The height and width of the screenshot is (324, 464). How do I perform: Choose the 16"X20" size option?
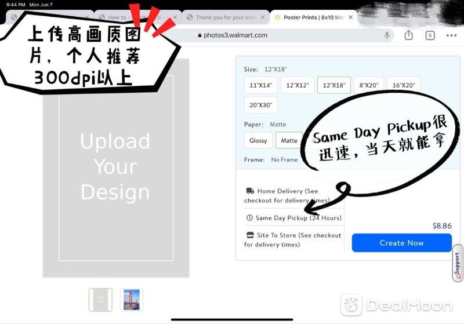point(404,85)
